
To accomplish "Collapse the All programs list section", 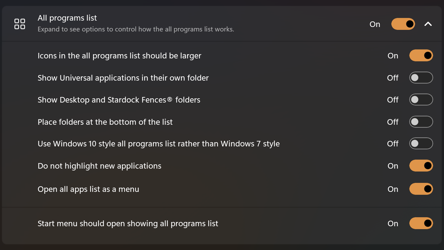I will (428, 24).
